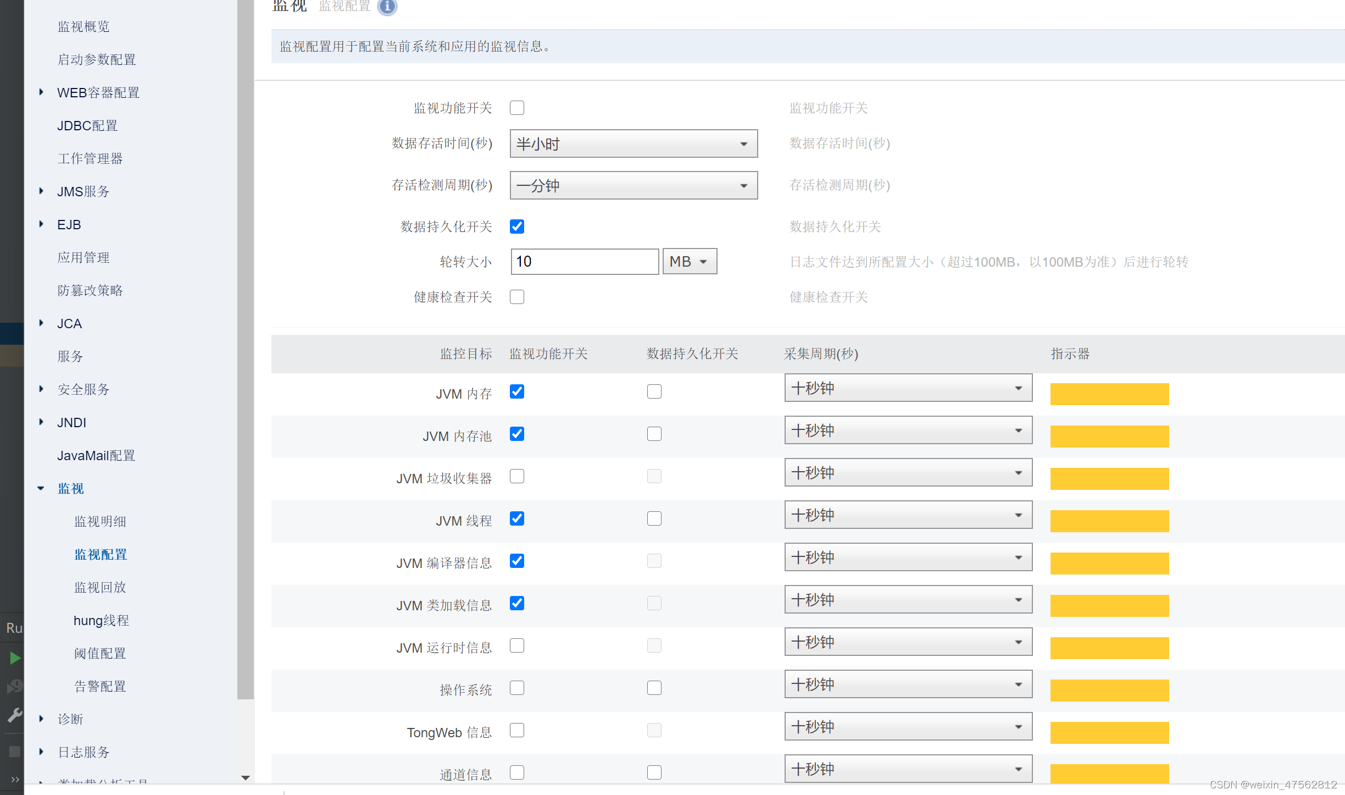The width and height of the screenshot is (1345, 795).
Task: Click the wrench settings icon
Action: pyautogui.click(x=14, y=715)
